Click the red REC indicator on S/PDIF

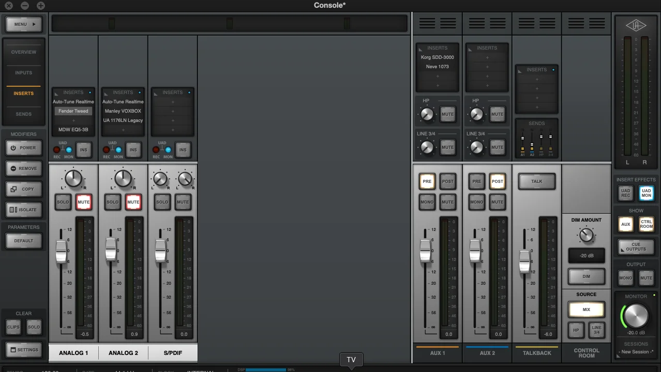(x=156, y=150)
